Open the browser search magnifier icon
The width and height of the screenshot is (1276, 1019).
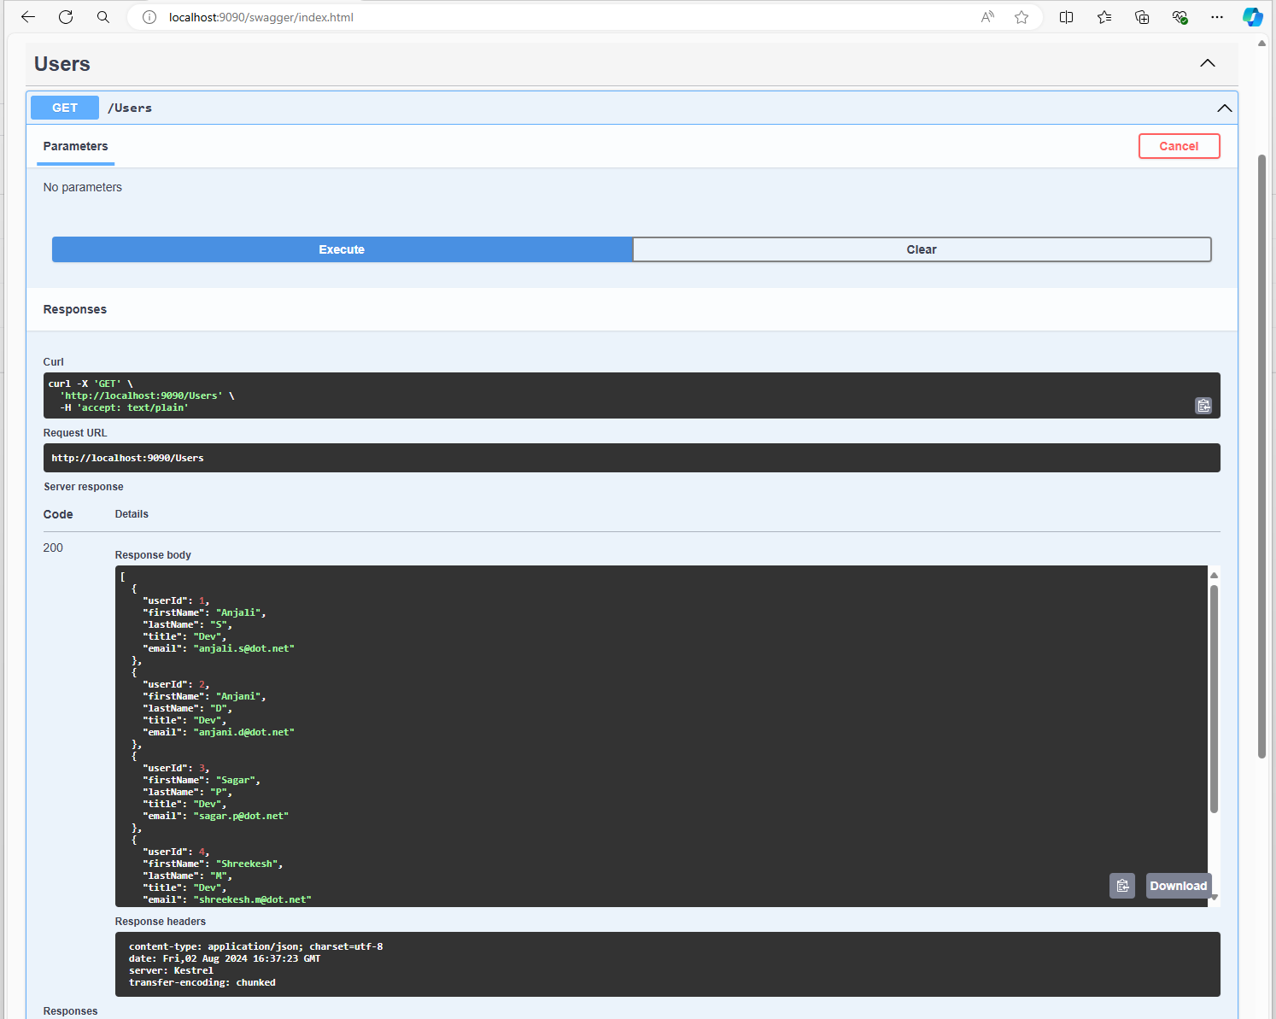103,17
